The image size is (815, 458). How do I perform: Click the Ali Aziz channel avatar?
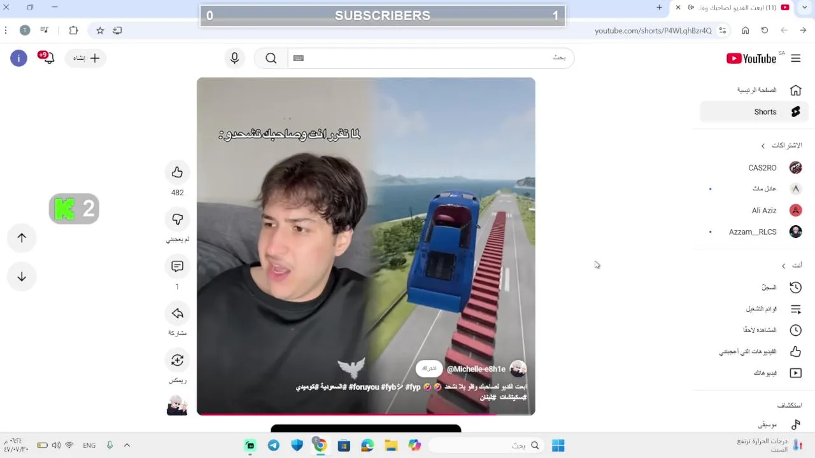[x=795, y=211]
